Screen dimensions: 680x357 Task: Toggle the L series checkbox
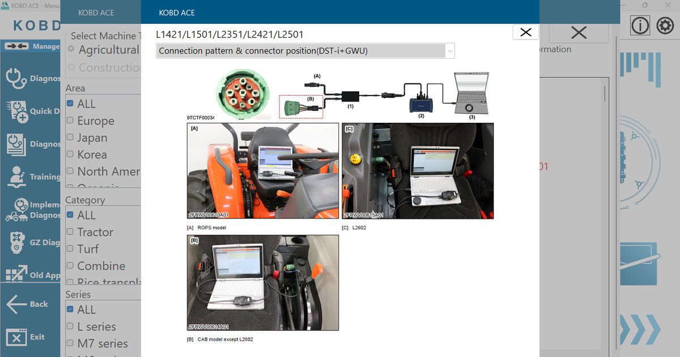70,326
